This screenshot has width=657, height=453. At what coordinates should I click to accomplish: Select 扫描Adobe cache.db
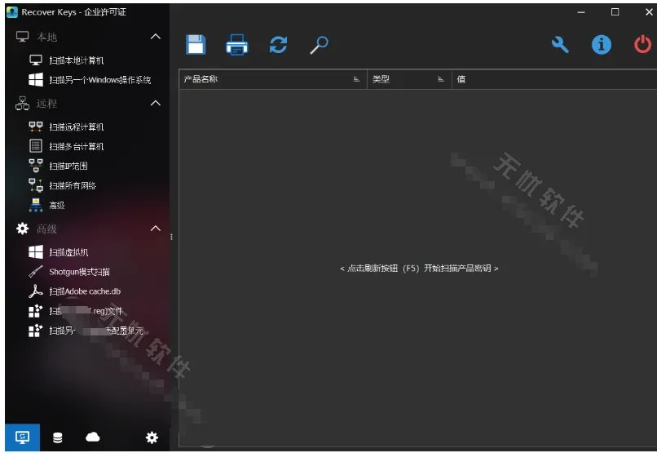tap(85, 291)
